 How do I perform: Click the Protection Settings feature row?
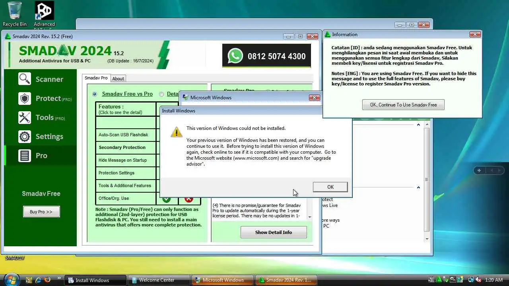(126, 173)
